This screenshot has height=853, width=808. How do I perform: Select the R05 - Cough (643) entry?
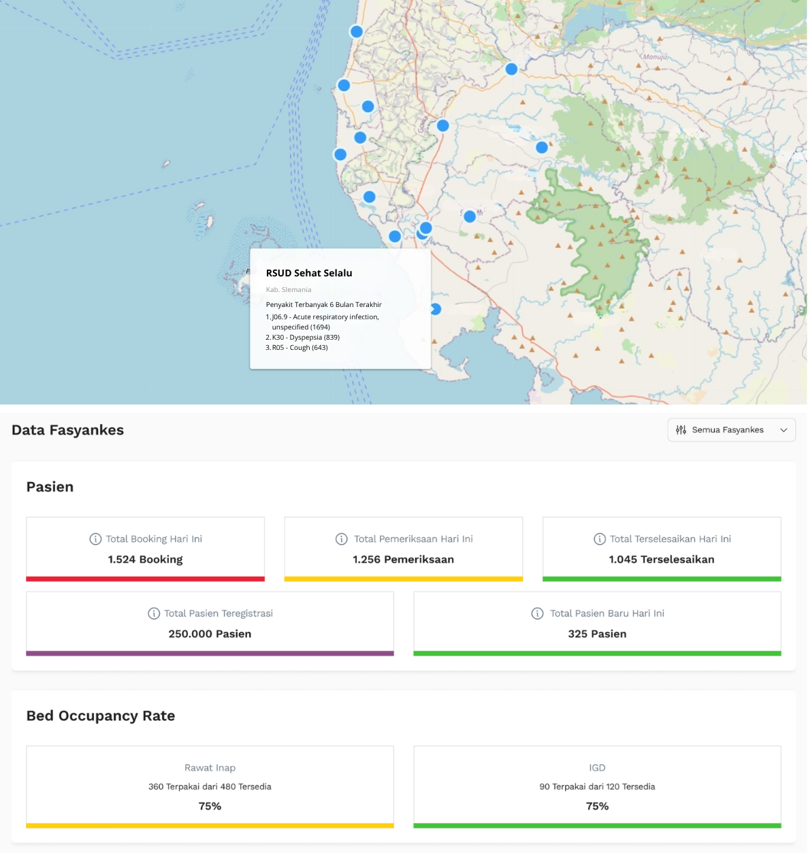(x=297, y=348)
